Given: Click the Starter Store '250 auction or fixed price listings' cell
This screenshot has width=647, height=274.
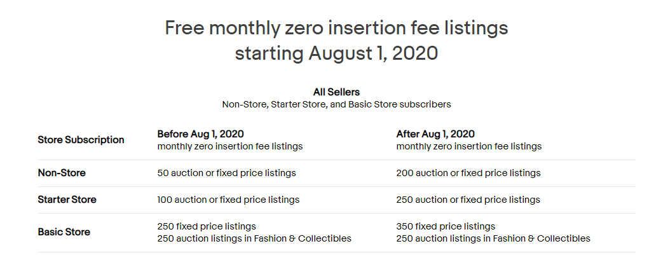Looking at the screenshot, I should pyautogui.click(x=468, y=200).
